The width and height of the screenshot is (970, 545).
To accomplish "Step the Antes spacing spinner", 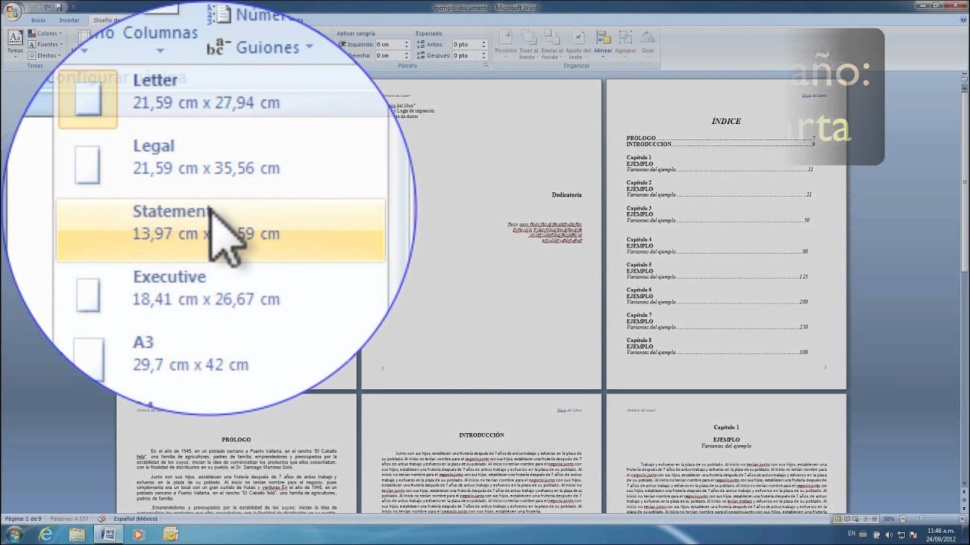I will [x=482, y=45].
